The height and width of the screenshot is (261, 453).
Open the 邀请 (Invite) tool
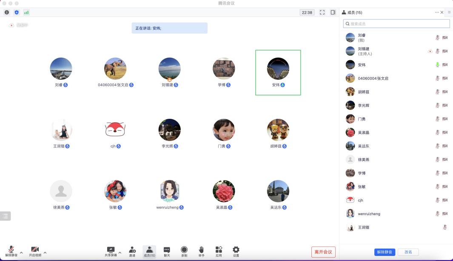pyautogui.click(x=132, y=251)
